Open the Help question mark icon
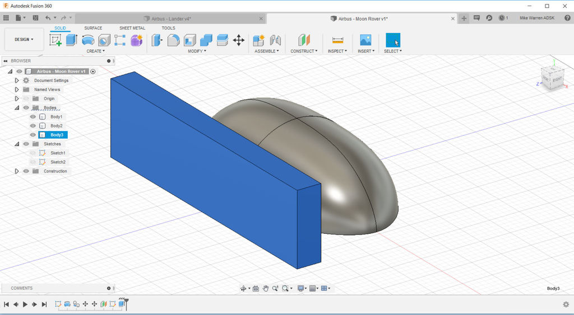 (567, 17)
